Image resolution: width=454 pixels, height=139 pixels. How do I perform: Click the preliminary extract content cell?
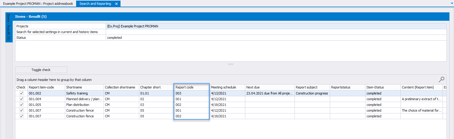tap(421, 99)
